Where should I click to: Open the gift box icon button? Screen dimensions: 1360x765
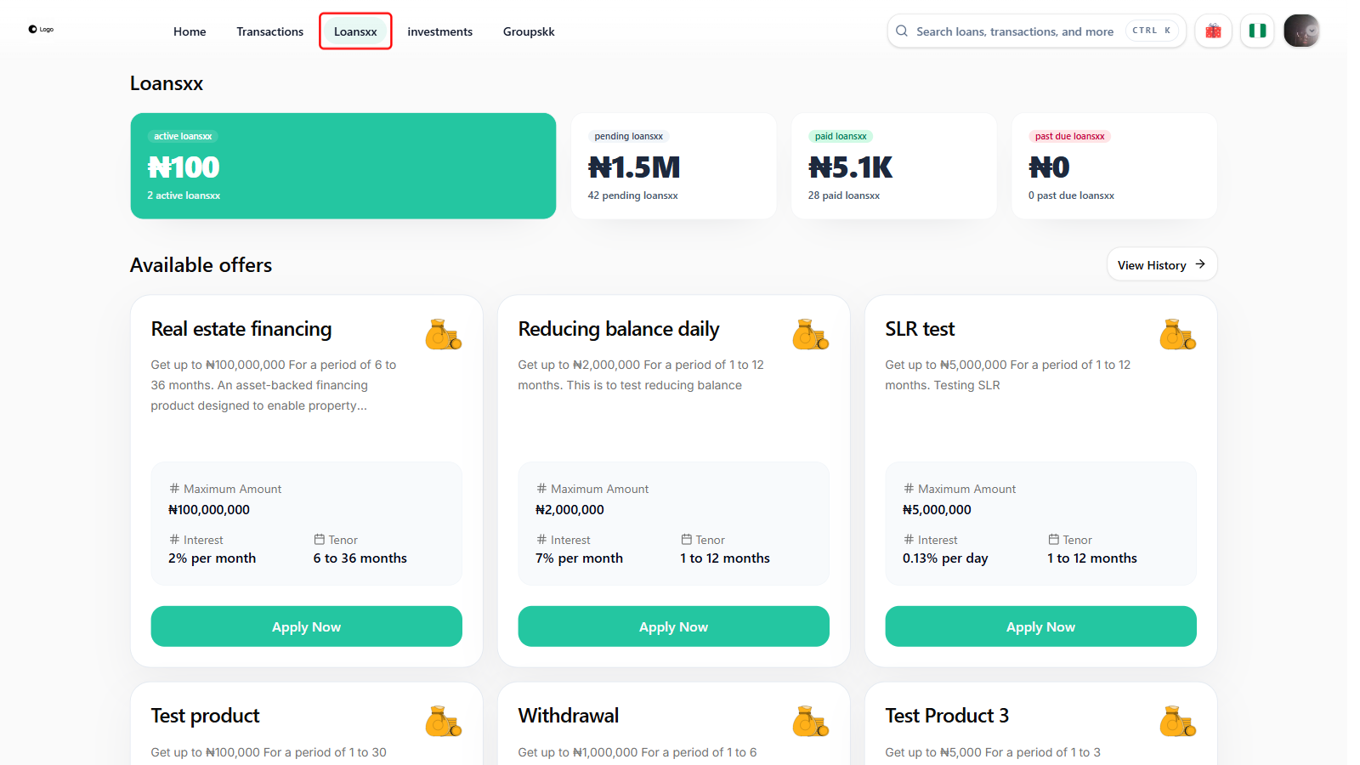pyautogui.click(x=1213, y=31)
